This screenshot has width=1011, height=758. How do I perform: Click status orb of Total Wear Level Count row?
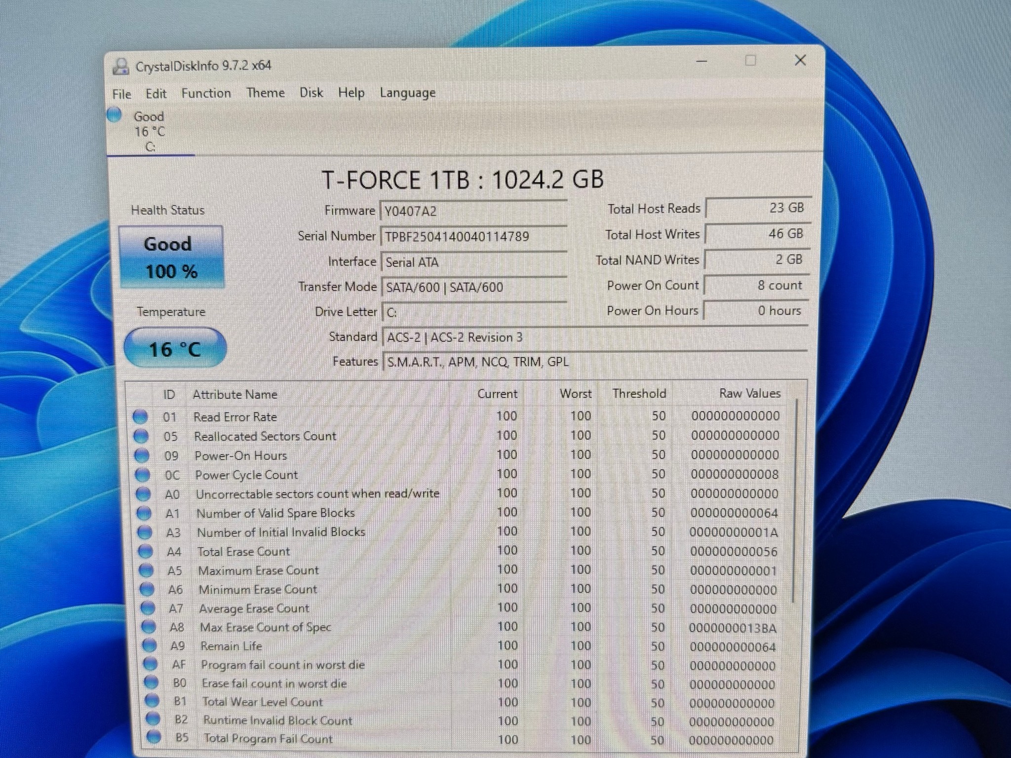coord(152,701)
